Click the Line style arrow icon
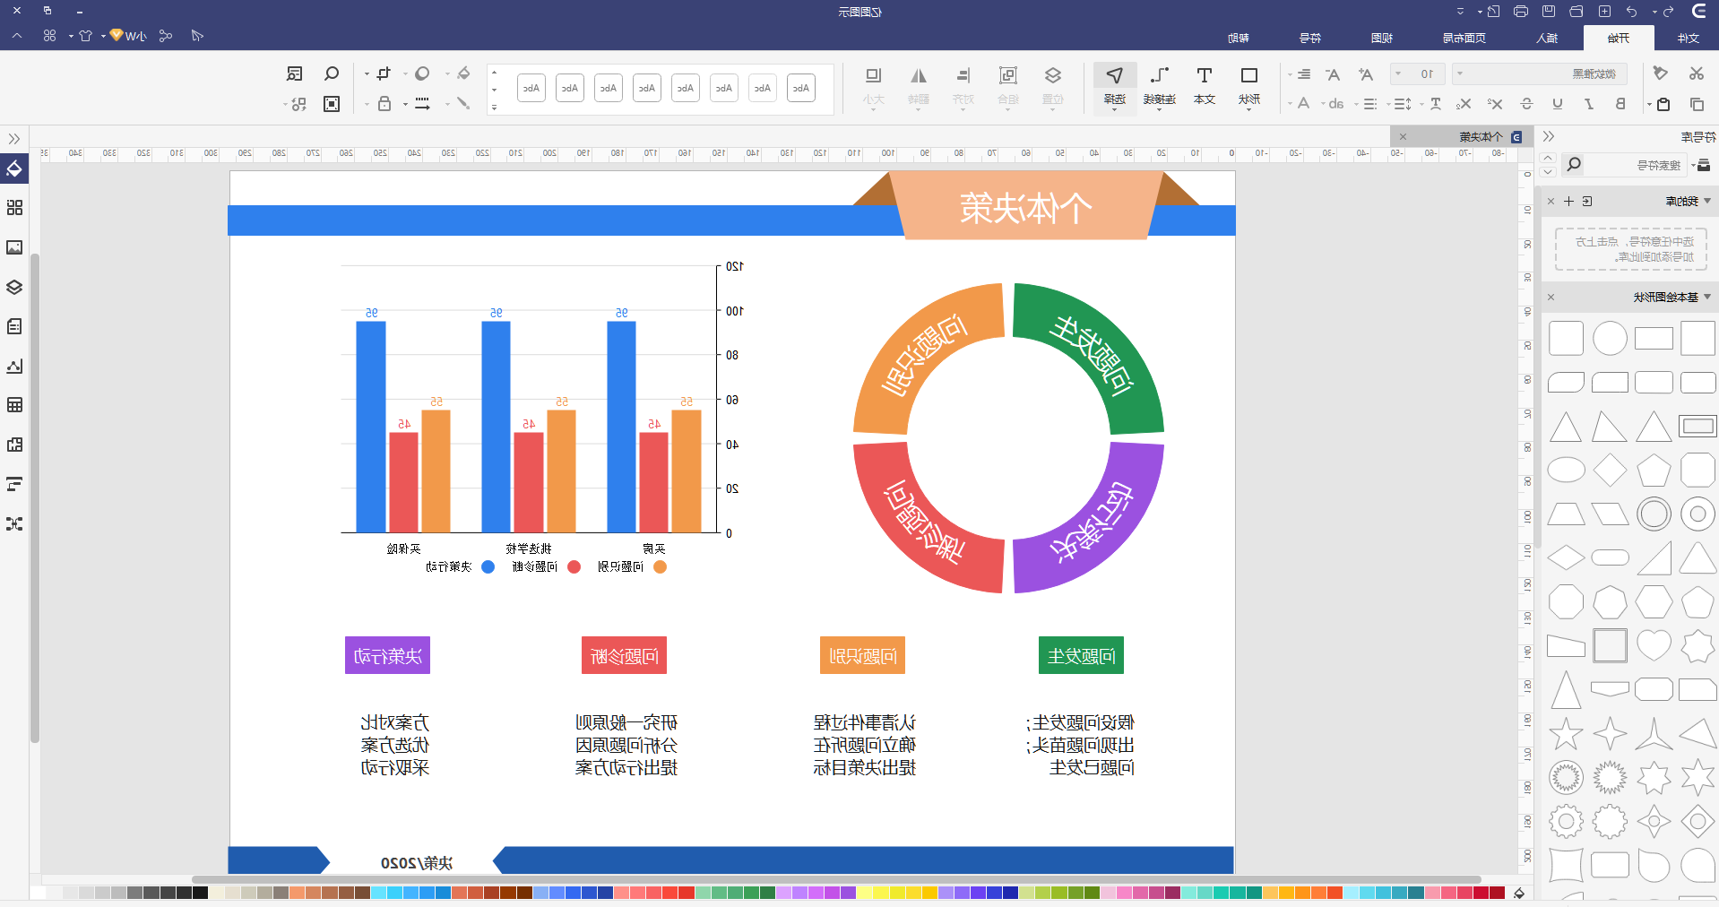This screenshot has height=907, width=1719. pyautogui.click(x=422, y=104)
